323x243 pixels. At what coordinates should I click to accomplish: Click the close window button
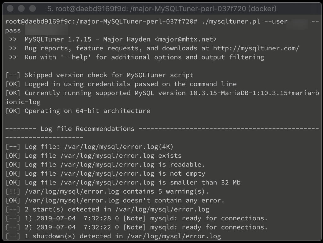[10, 8]
